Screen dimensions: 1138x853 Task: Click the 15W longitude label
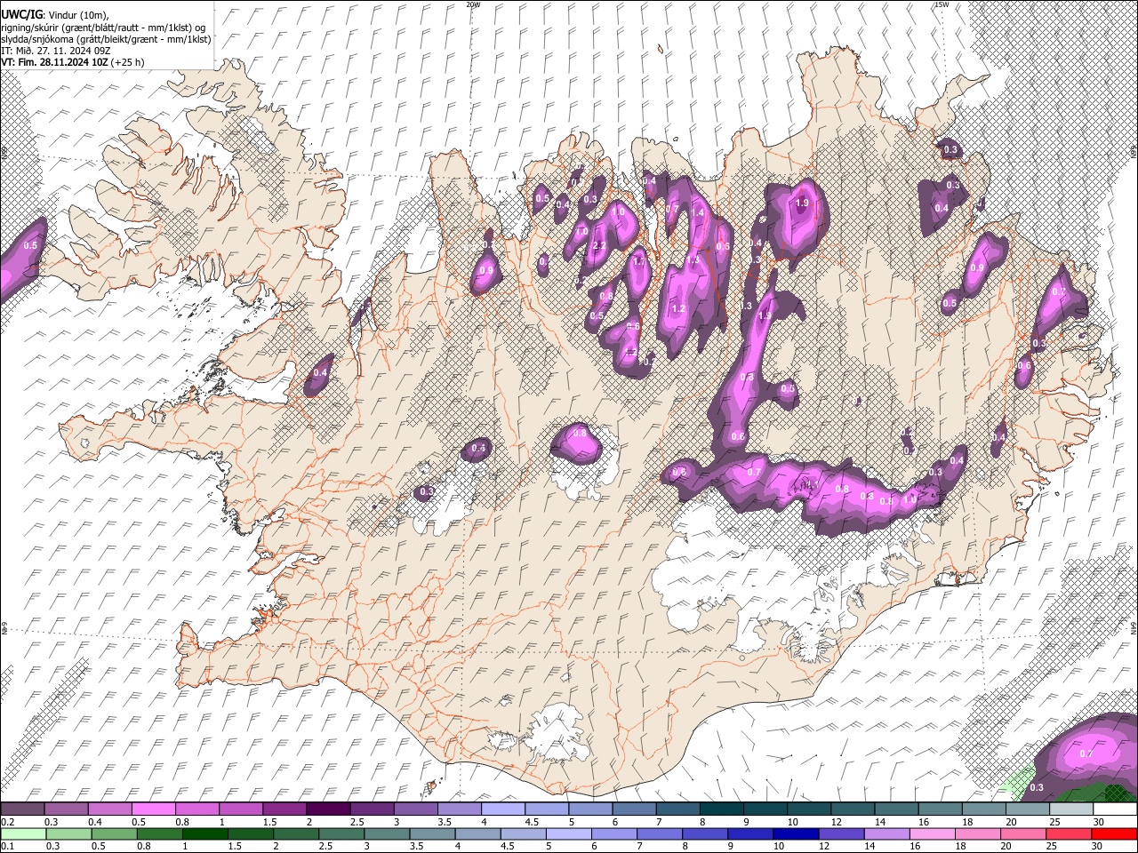(942, 4)
